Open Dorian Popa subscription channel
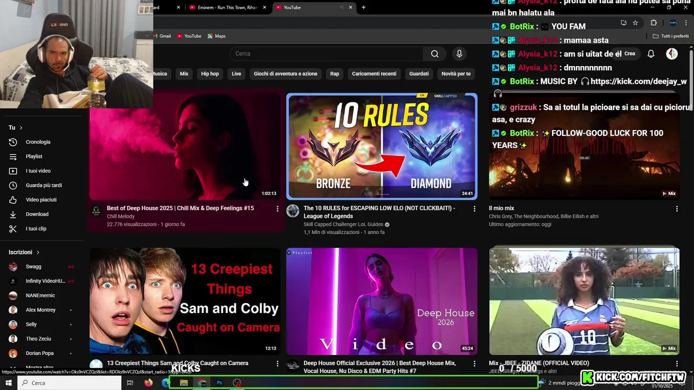694x390 pixels. pos(40,353)
